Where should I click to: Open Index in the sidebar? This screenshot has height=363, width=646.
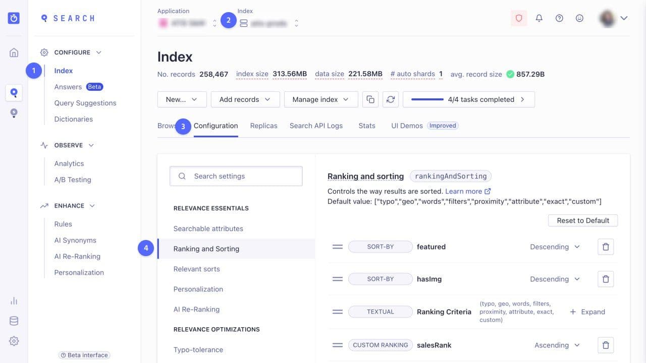click(x=64, y=71)
